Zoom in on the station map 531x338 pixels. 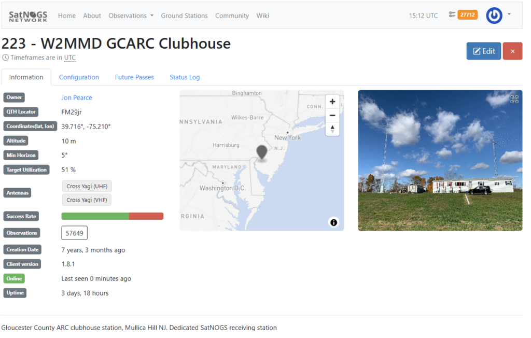332,102
